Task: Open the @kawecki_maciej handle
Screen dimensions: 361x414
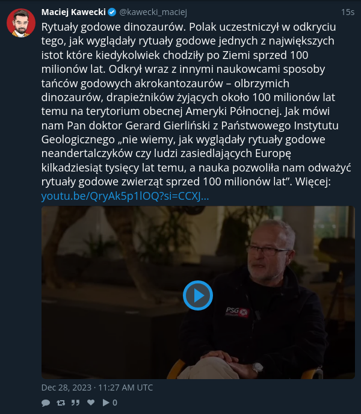Action: [x=153, y=12]
